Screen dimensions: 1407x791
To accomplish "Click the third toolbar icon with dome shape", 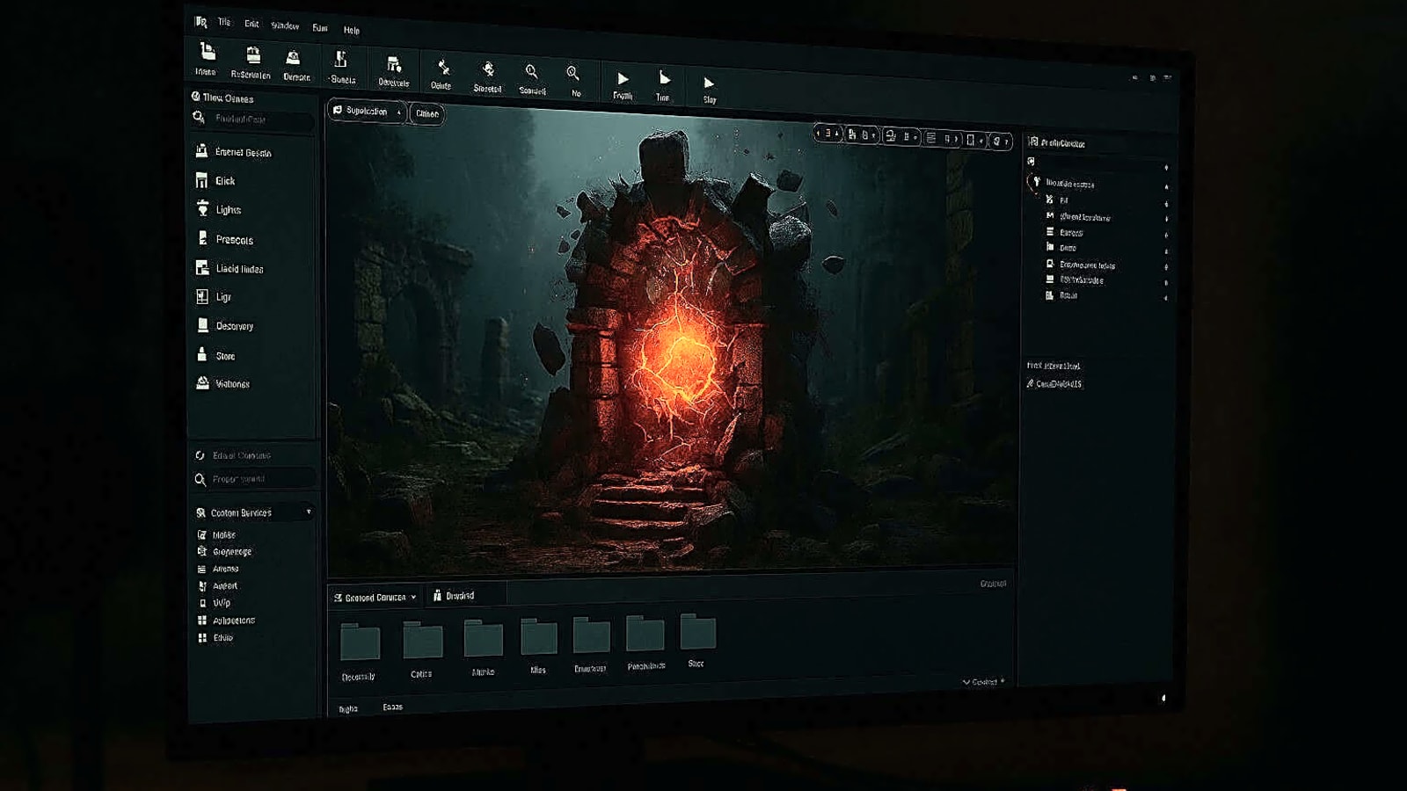I will click(295, 65).
